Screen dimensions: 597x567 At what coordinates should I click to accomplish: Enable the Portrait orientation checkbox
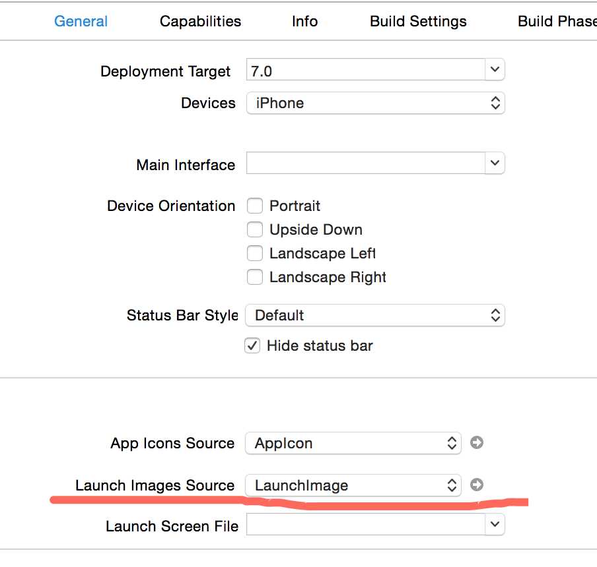pos(255,206)
